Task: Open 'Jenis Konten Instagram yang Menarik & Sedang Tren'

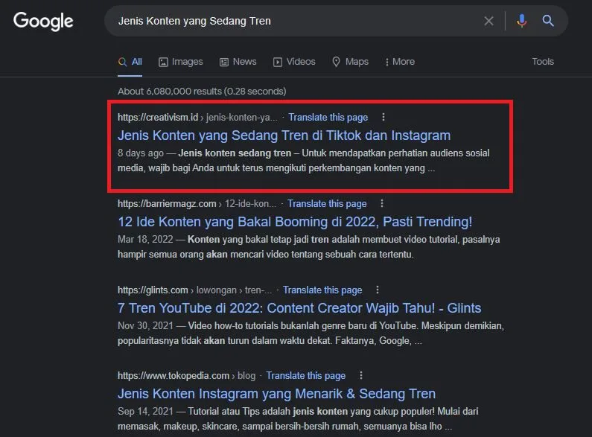Action: [x=276, y=394]
